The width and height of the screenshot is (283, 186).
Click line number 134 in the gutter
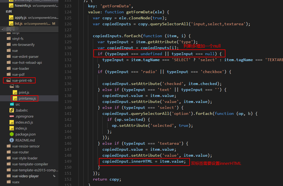click(68, 72)
